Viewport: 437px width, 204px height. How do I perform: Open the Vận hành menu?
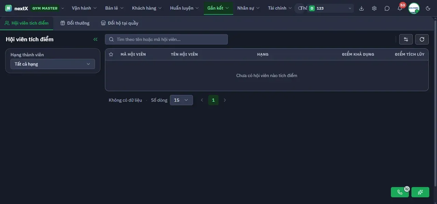pos(84,8)
